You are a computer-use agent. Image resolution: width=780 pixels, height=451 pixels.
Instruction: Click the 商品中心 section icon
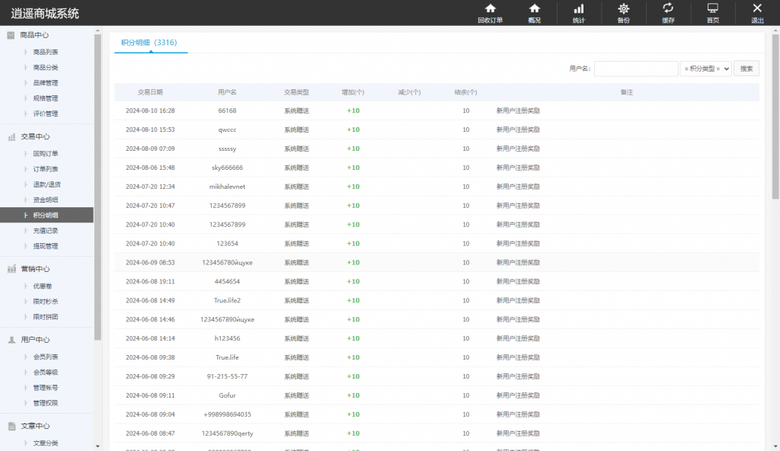click(x=11, y=35)
